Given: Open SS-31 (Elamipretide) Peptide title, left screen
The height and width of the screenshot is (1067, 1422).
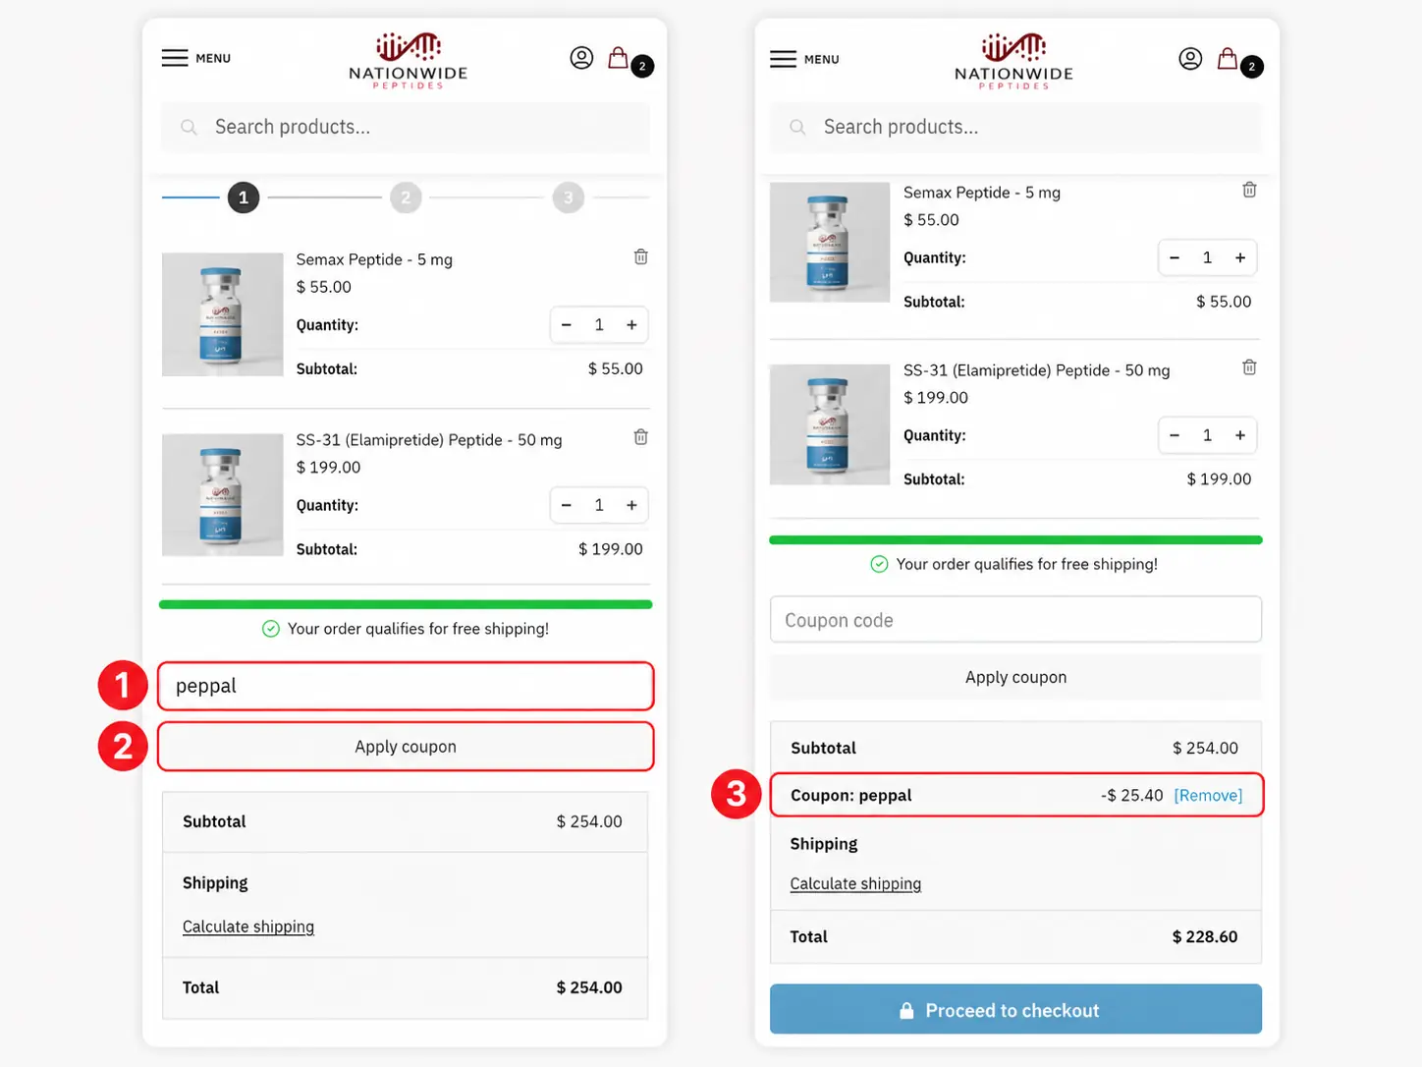Looking at the screenshot, I should click(429, 440).
